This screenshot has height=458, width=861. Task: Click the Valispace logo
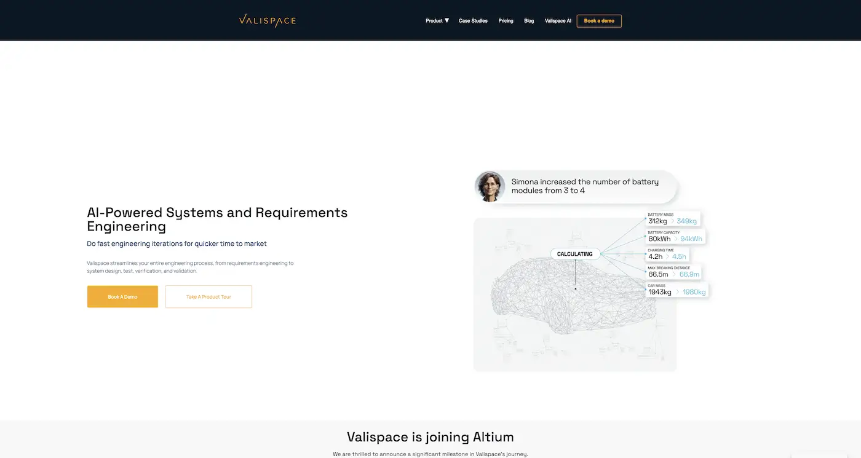coord(268,21)
